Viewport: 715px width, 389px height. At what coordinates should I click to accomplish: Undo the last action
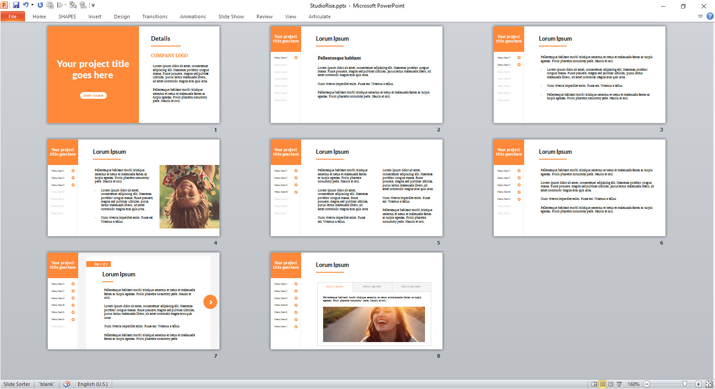point(26,5)
